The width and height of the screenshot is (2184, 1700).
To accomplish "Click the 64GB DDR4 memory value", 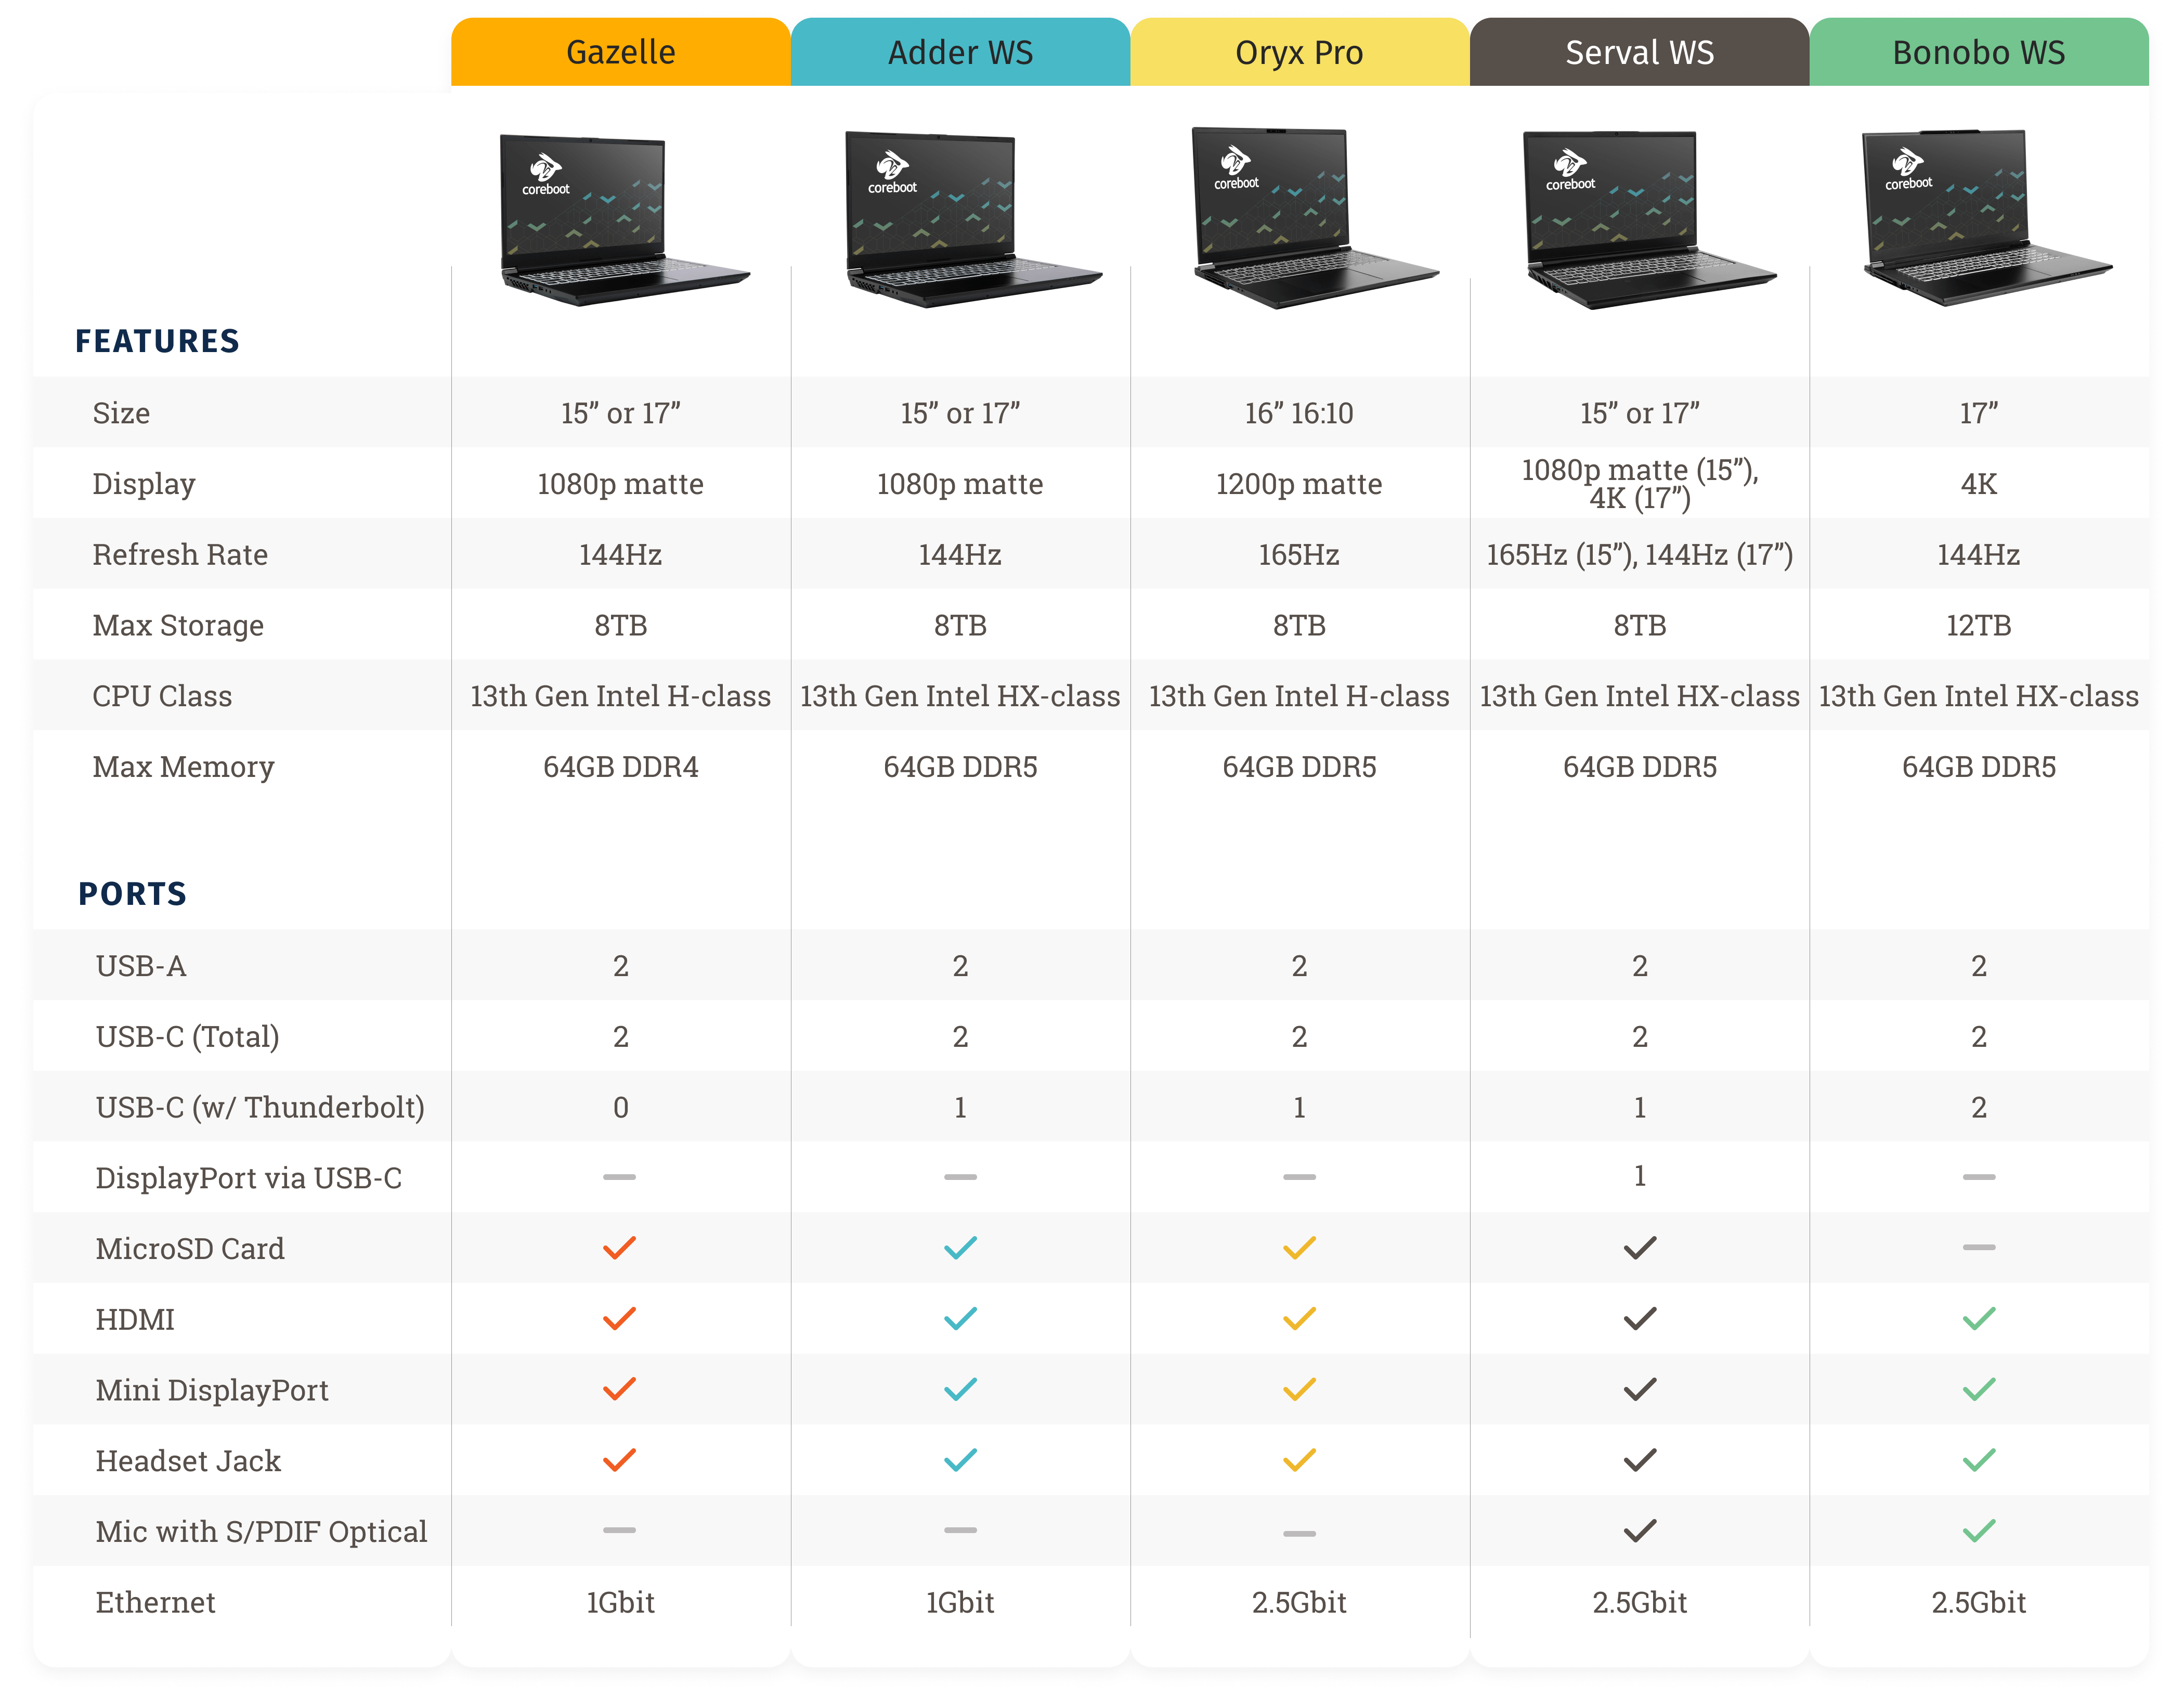I will point(620,767).
